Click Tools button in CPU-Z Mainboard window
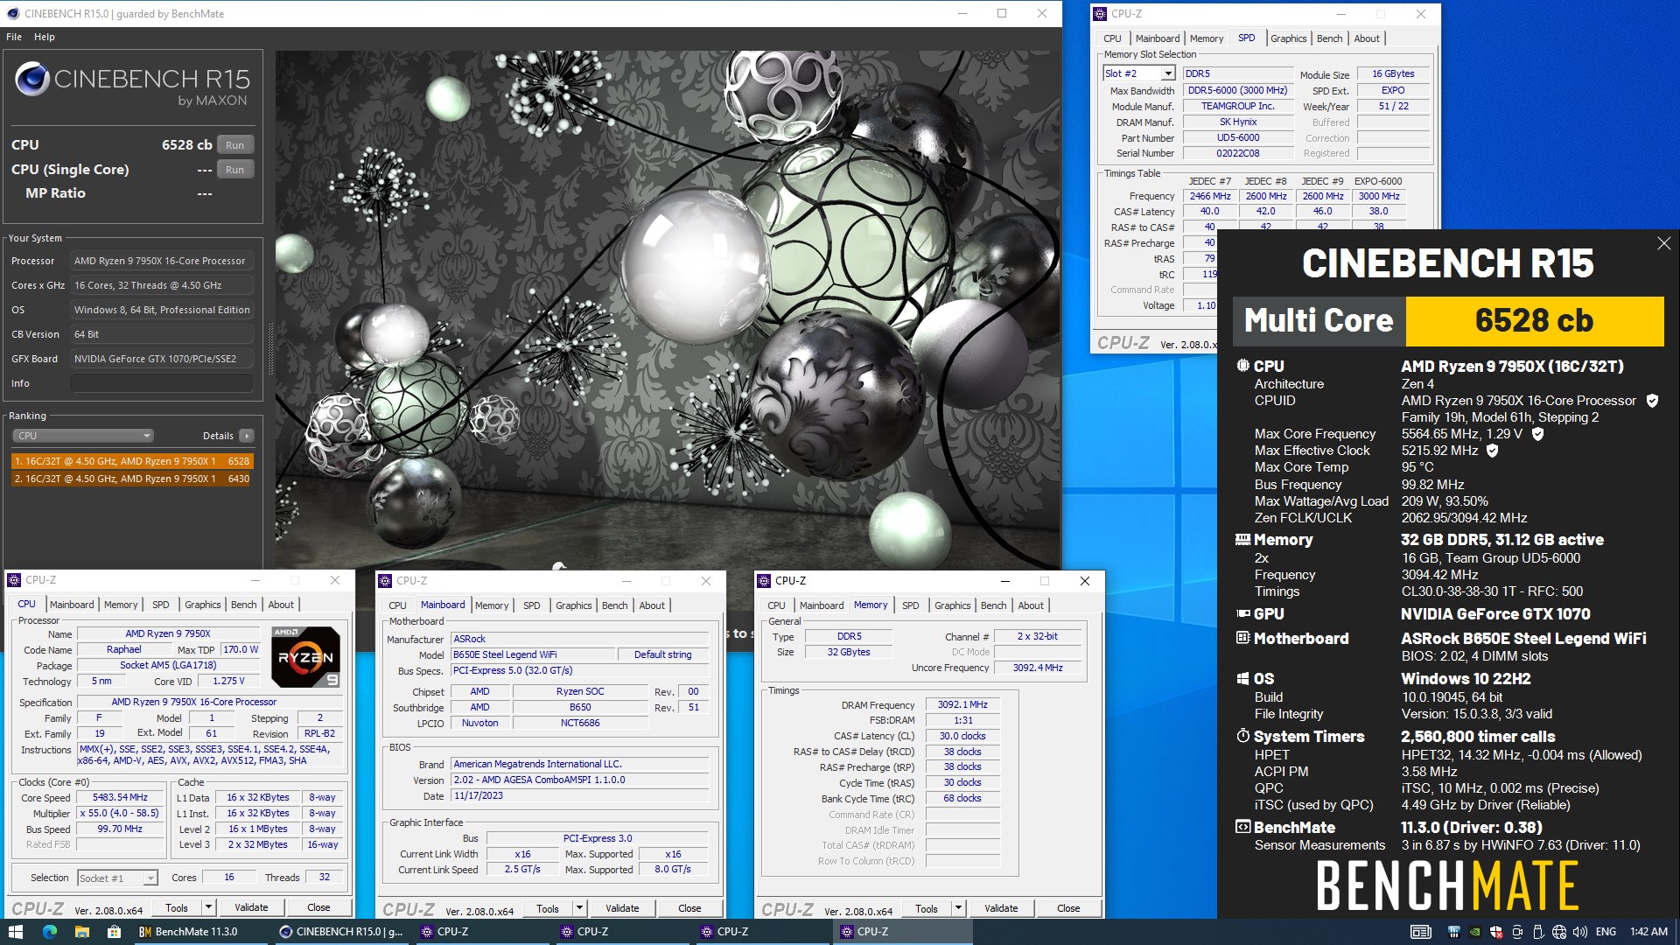1680x945 pixels. [548, 908]
